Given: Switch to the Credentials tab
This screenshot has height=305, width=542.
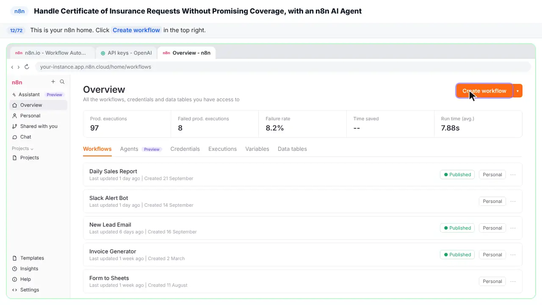Looking at the screenshot, I should 185,149.
